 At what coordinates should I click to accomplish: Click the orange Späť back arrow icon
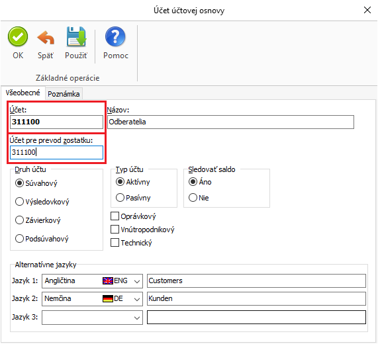[x=46, y=38]
